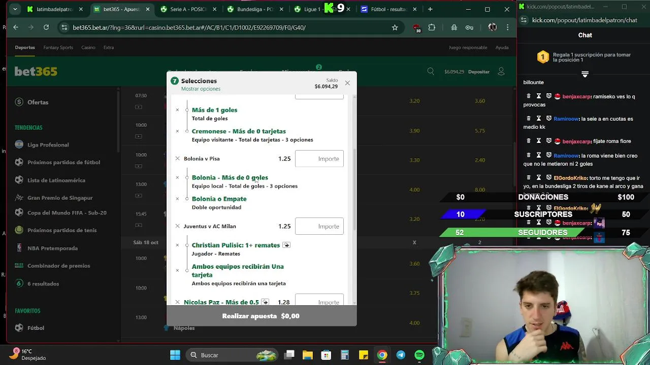Open Próximos partidos de tenis

tap(62, 230)
